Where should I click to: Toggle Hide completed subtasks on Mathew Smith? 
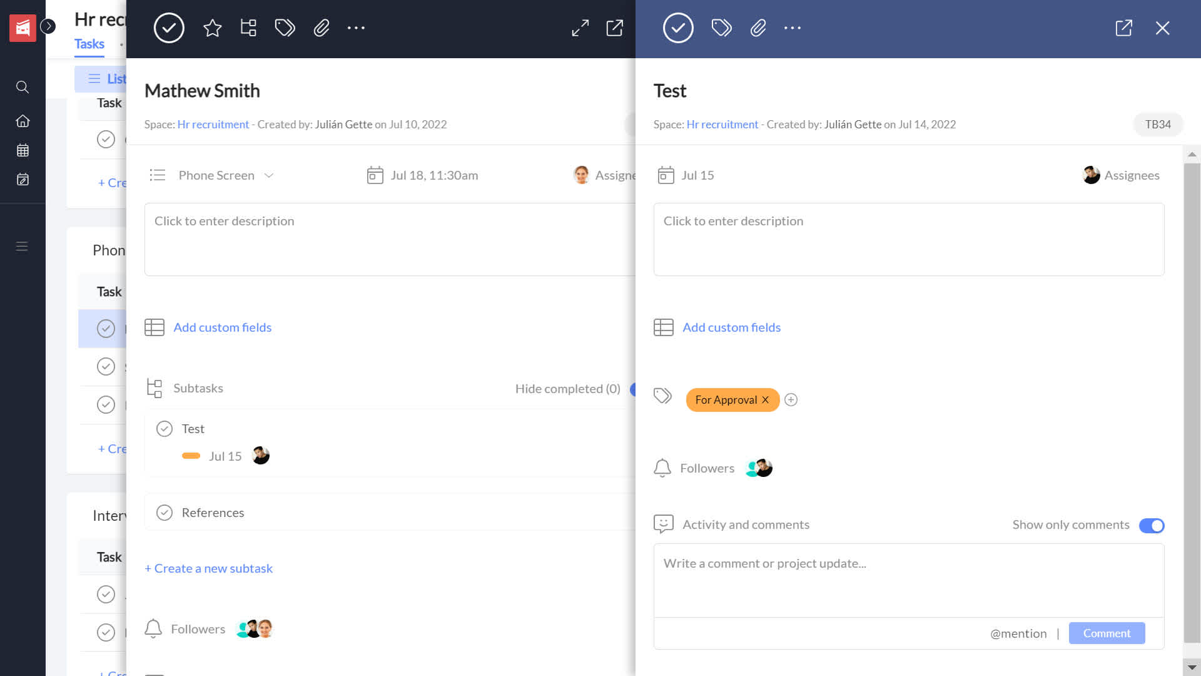click(x=634, y=389)
